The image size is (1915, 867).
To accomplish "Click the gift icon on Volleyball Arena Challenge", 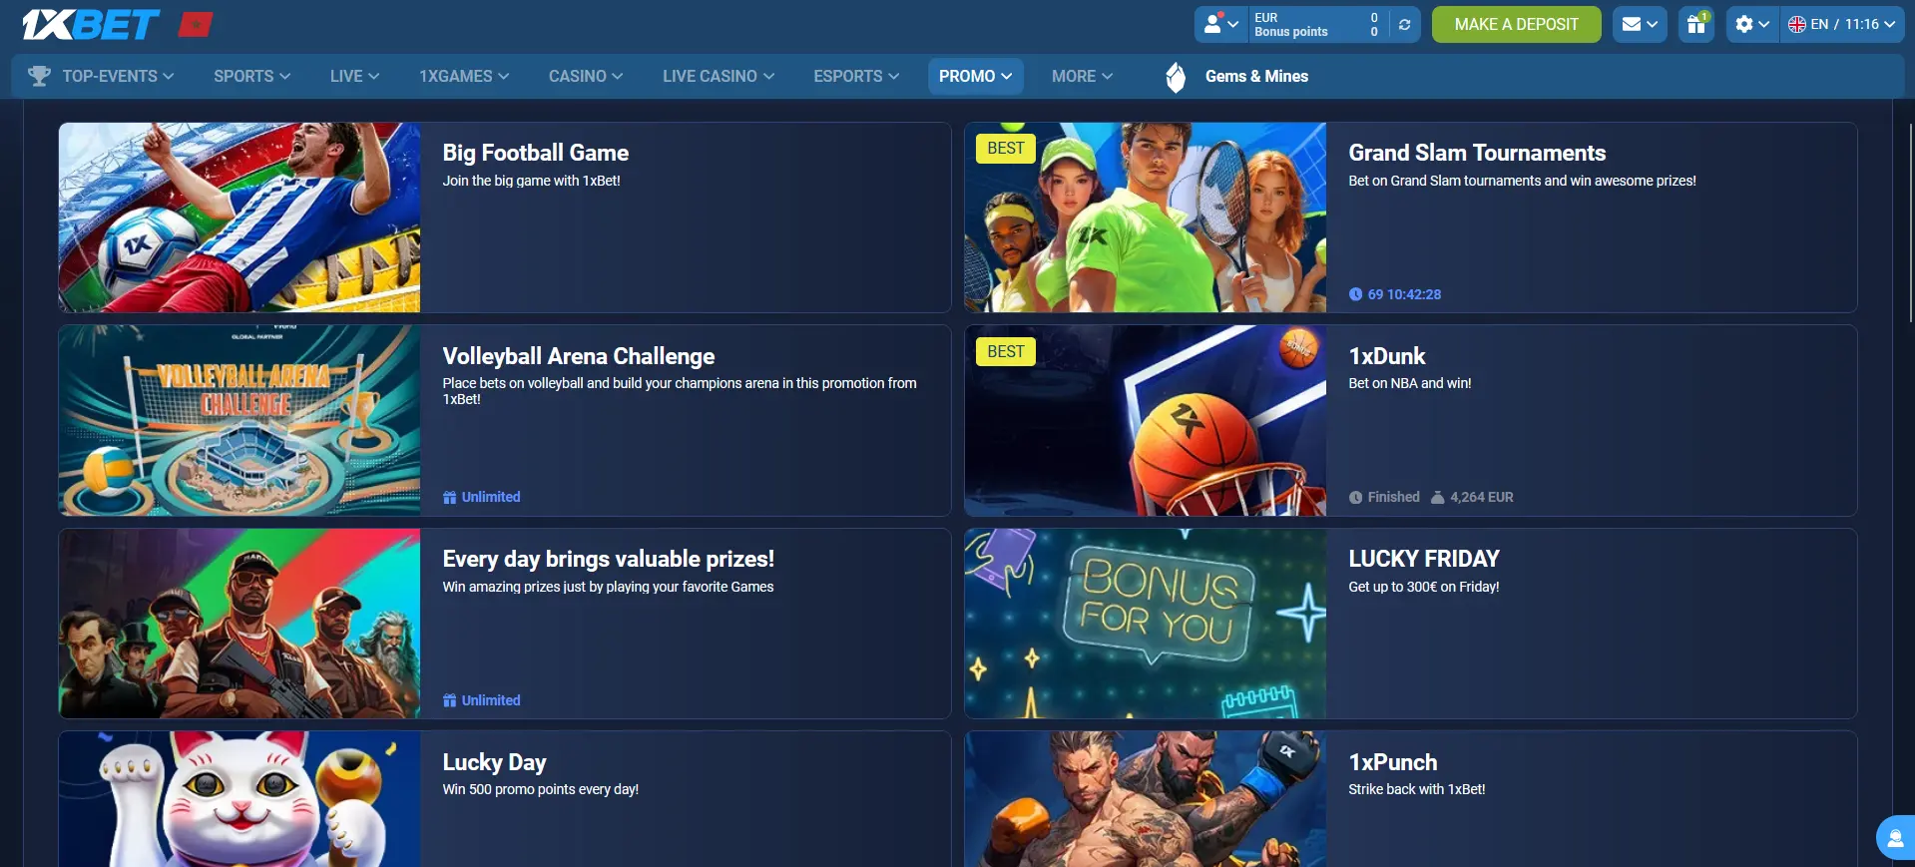I will tap(449, 497).
